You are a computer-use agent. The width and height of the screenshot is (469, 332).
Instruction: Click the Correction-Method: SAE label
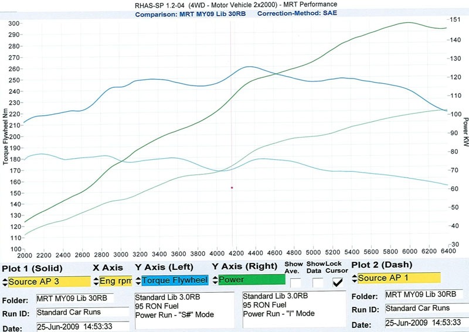(x=297, y=13)
